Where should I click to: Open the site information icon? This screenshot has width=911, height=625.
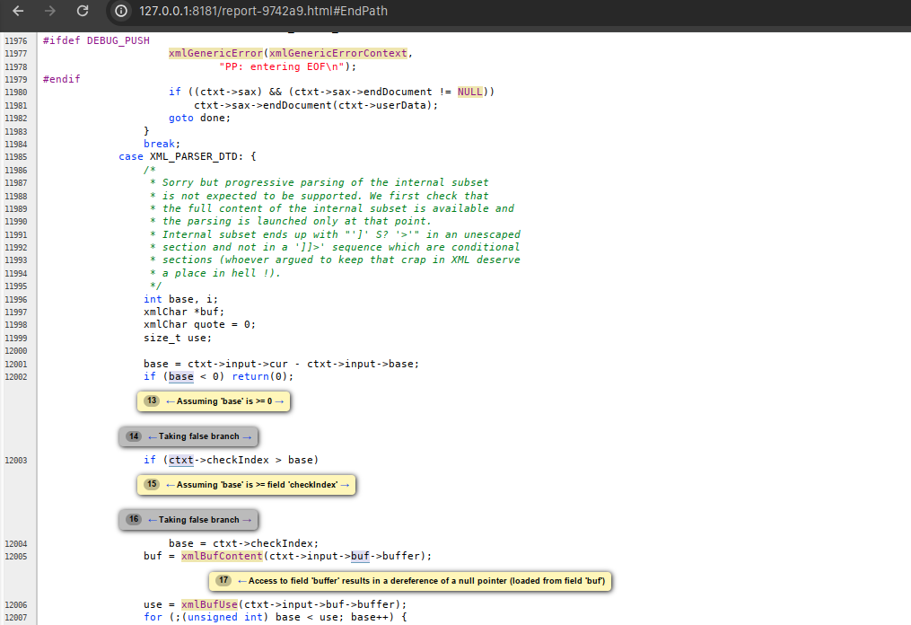pyautogui.click(x=121, y=12)
